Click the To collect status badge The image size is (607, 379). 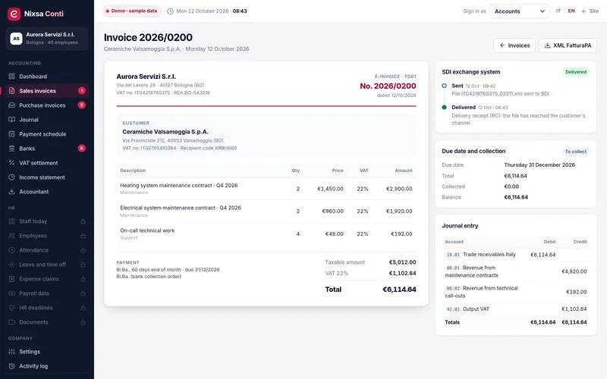[575, 152]
